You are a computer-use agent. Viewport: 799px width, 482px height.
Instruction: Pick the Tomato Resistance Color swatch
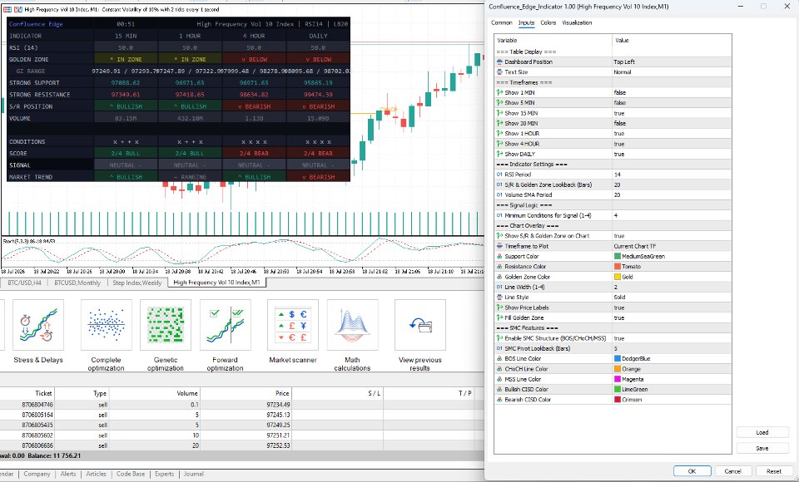[618, 267]
